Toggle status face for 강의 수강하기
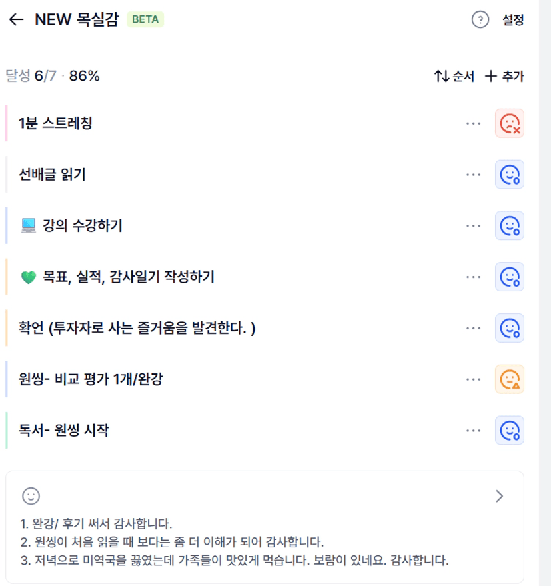The height and width of the screenshot is (586, 551). pos(510,225)
